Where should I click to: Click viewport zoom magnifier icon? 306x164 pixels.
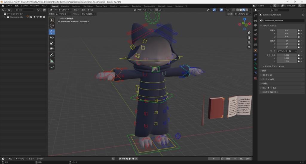[x=249, y=33]
